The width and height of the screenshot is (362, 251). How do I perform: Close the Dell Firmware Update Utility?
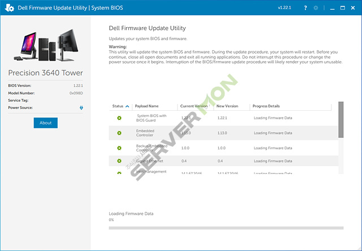(353, 8)
